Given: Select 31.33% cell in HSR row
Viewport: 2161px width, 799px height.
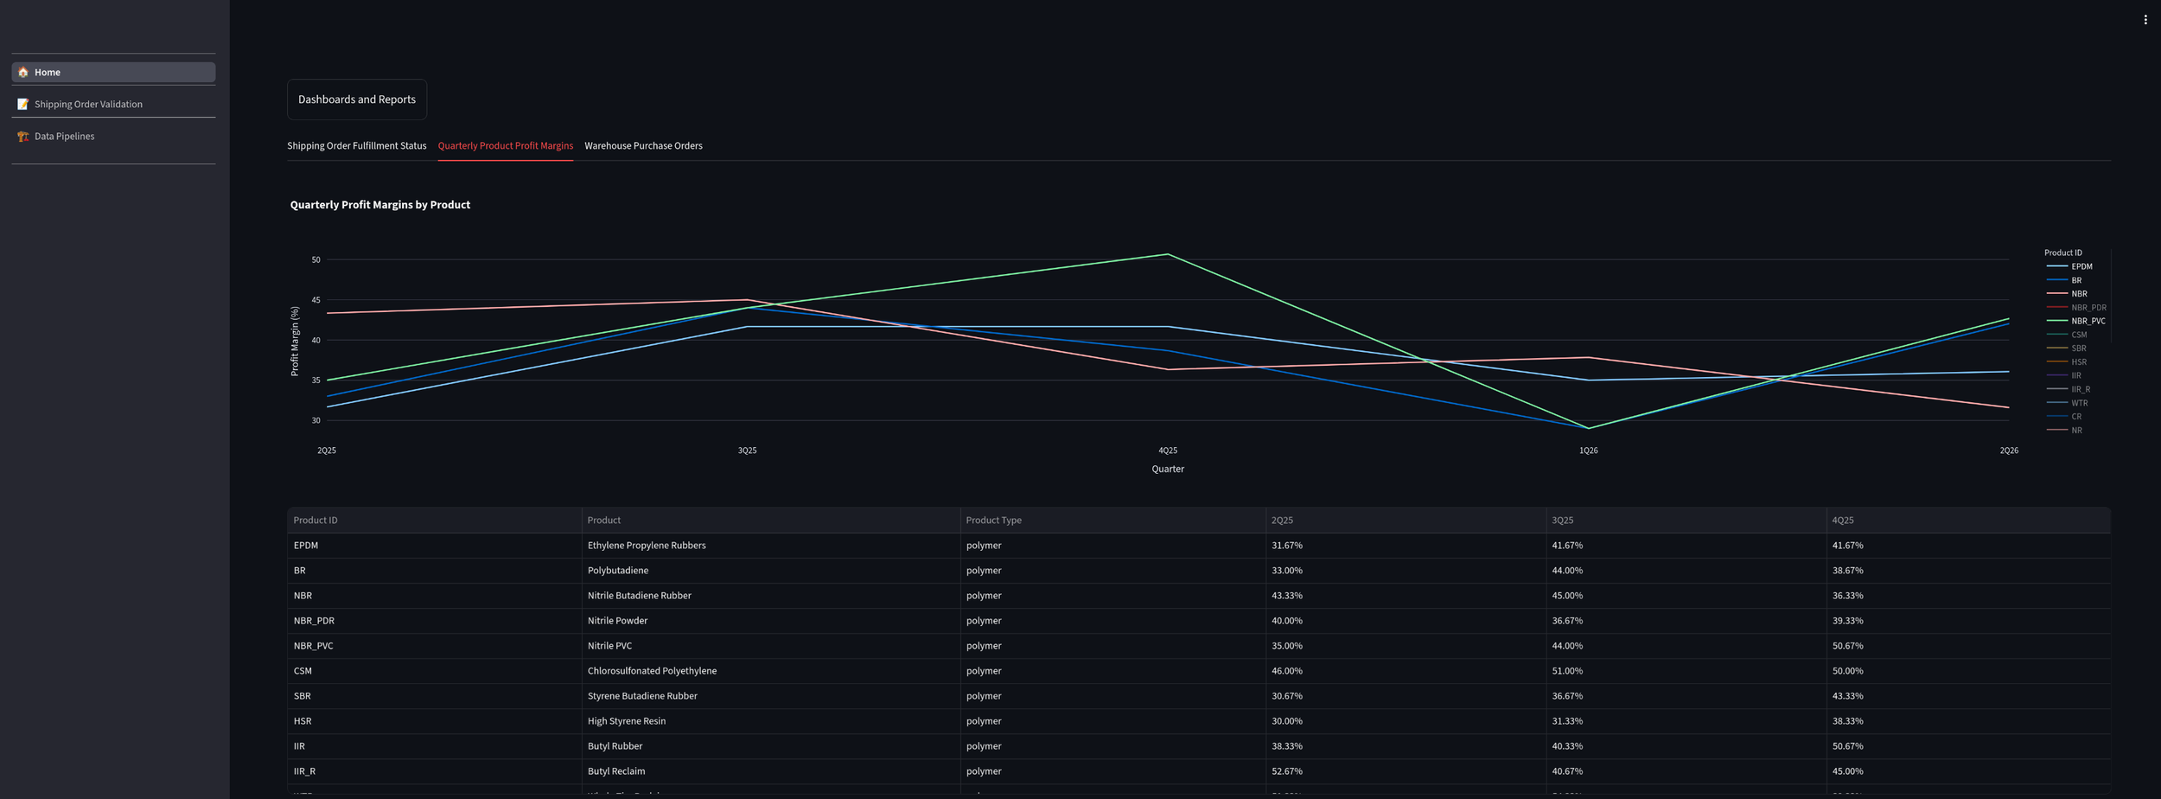Looking at the screenshot, I should [x=1686, y=721].
